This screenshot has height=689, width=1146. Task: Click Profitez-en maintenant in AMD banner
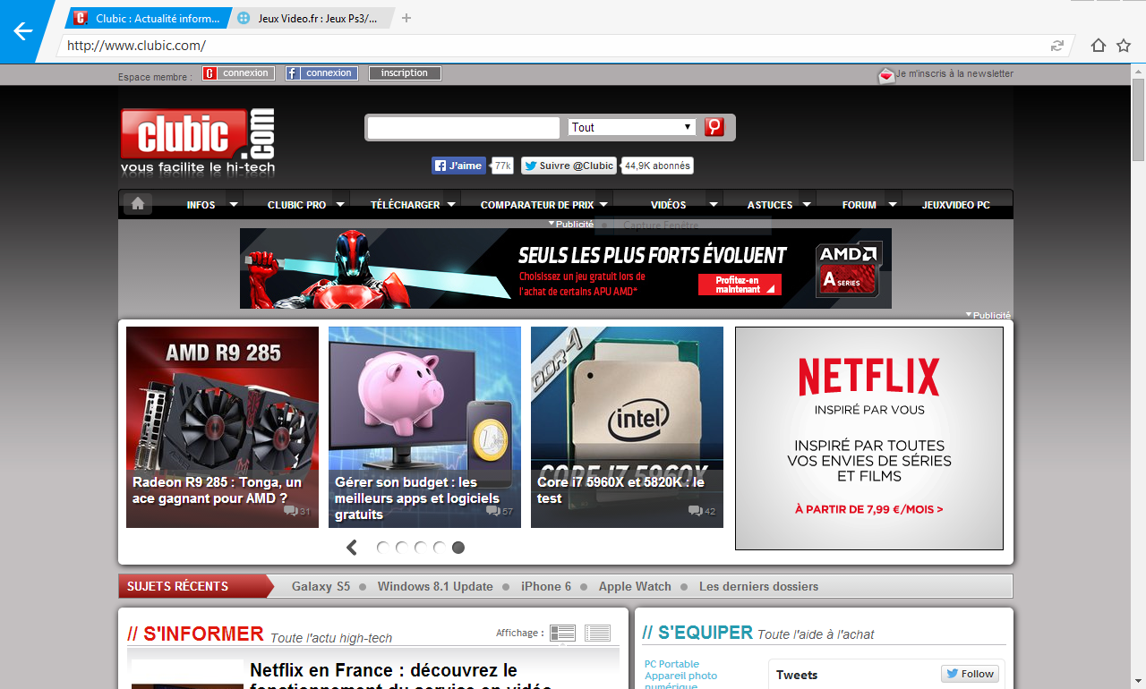740,285
